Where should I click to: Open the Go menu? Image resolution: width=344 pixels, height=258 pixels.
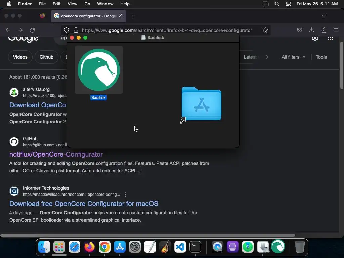click(87, 4)
